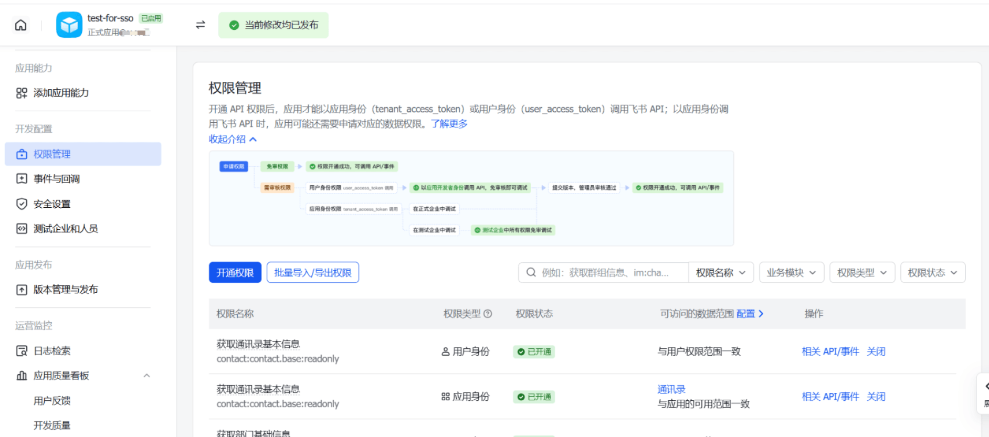
Task: Open 添加应用能力 in sidebar
Action: click(x=61, y=93)
